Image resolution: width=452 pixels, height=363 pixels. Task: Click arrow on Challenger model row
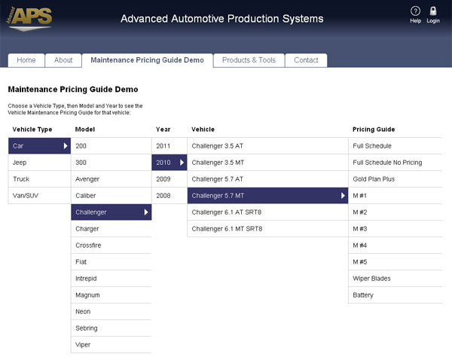146,212
